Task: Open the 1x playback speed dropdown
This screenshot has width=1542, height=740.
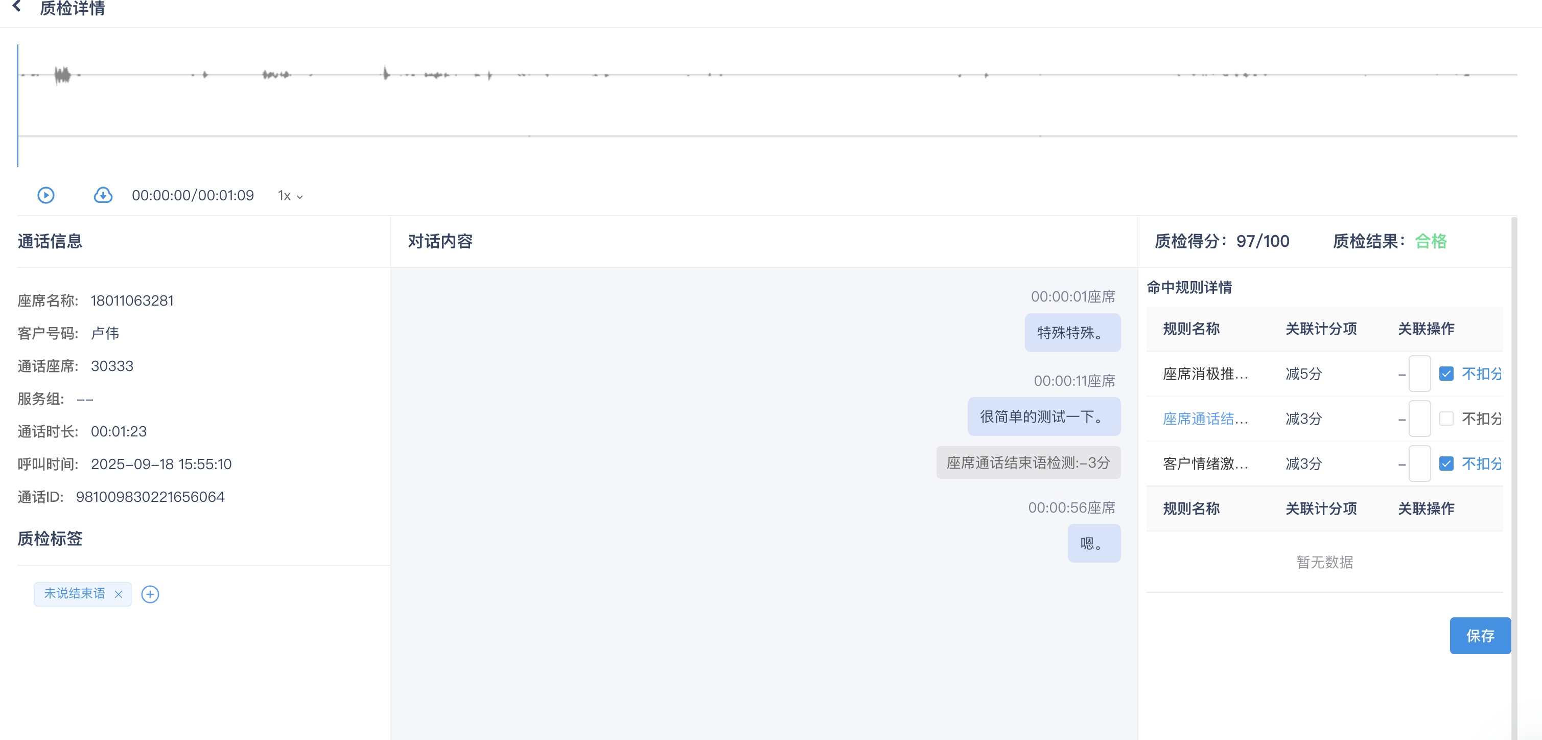Action: click(x=290, y=196)
